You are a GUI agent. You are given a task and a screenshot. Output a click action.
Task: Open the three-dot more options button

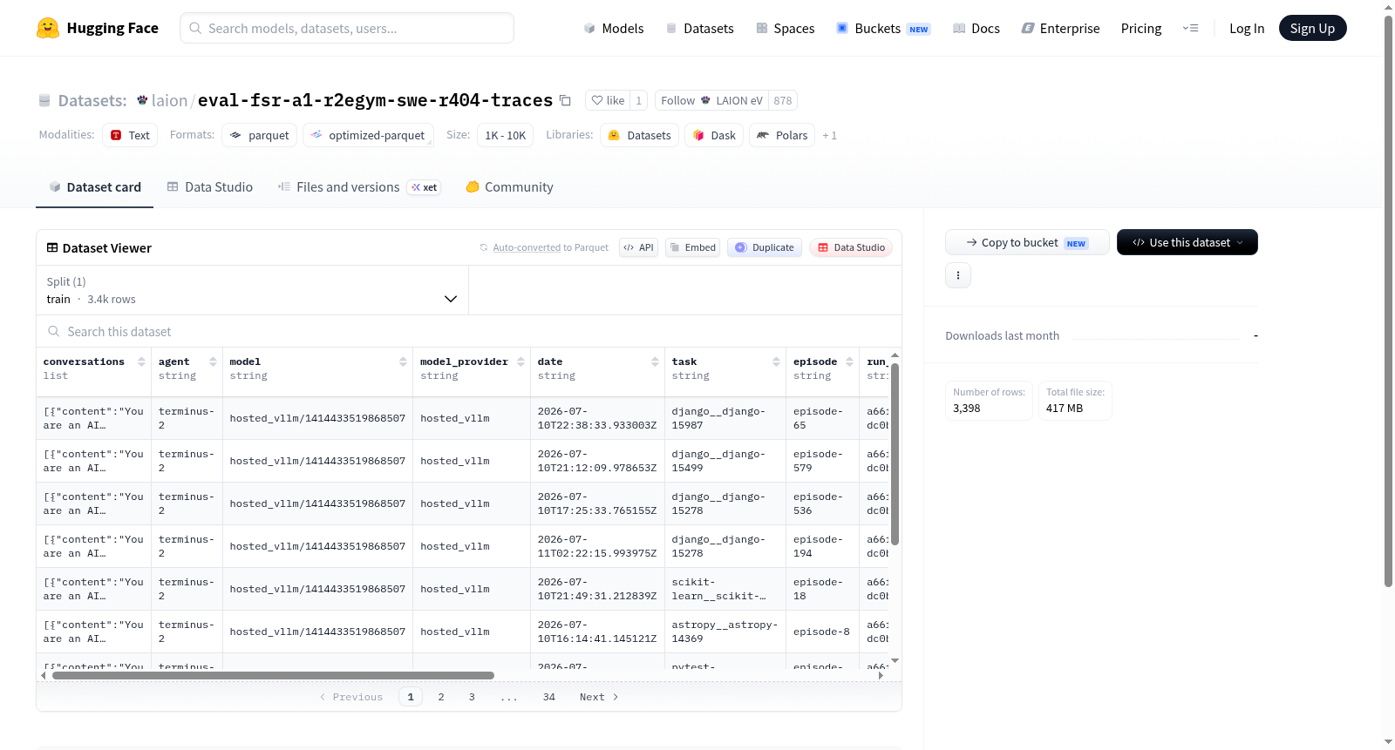click(958, 275)
